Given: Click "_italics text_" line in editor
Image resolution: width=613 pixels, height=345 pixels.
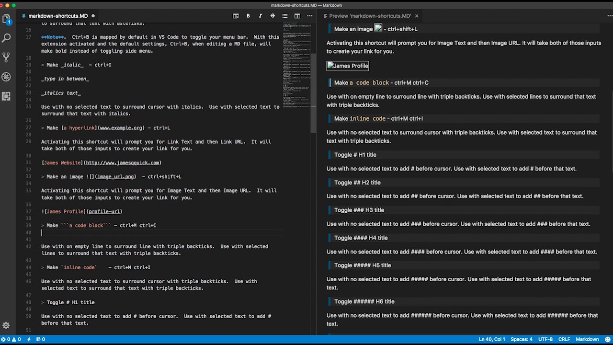Looking at the screenshot, I should click(61, 93).
